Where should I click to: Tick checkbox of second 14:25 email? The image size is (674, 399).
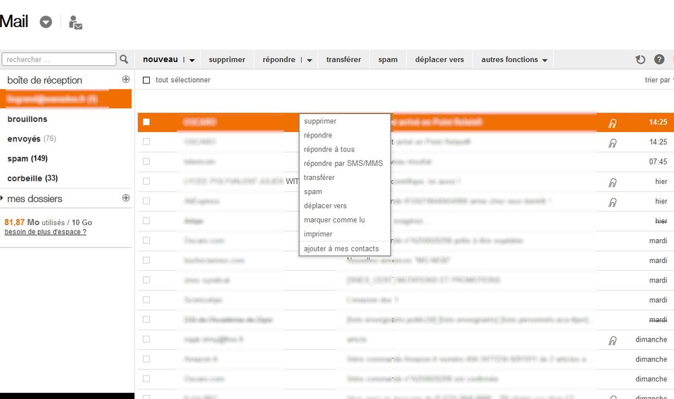(x=146, y=142)
